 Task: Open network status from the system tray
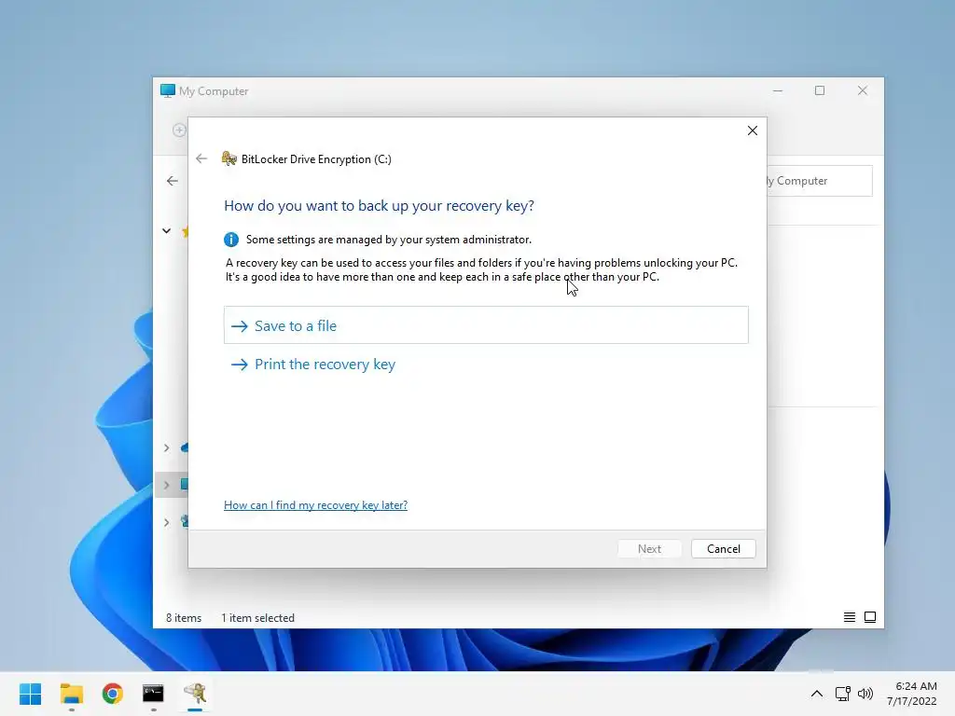click(843, 694)
